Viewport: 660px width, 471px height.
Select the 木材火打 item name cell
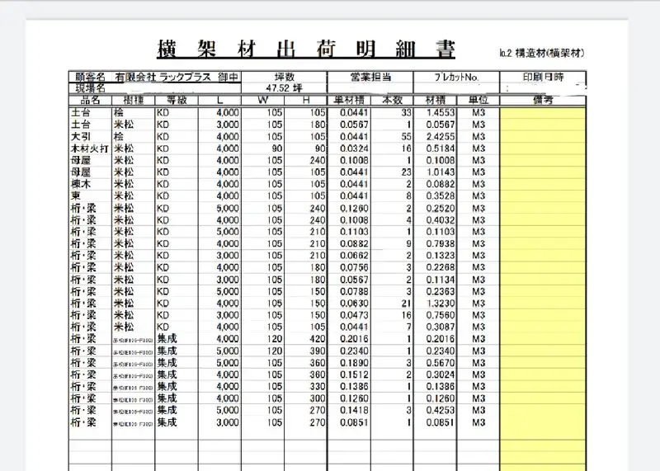point(90,148)
